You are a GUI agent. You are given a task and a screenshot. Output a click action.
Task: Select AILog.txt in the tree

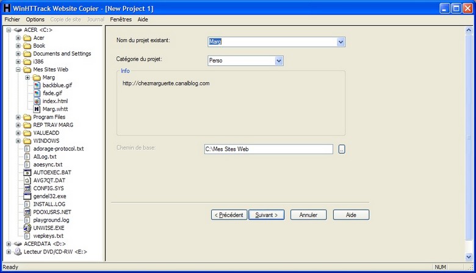45,157
